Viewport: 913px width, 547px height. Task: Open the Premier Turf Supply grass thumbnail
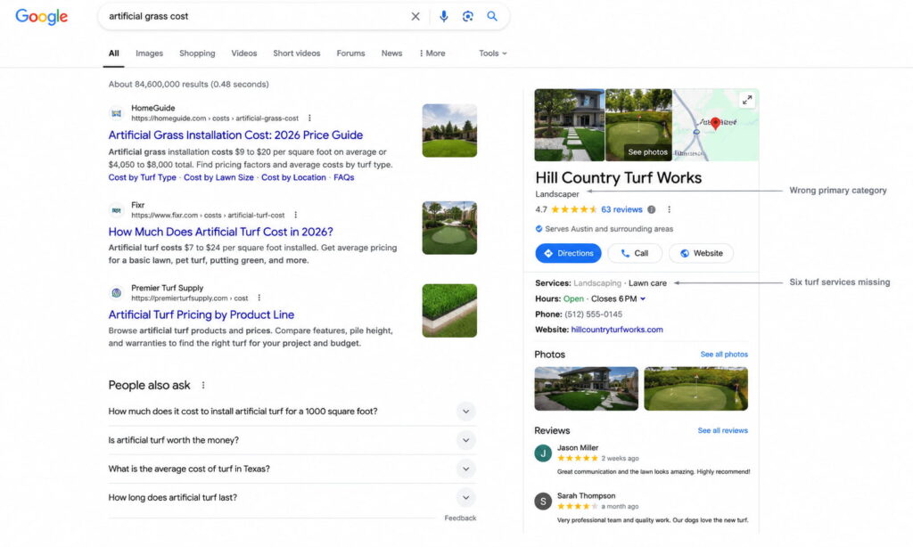pos(449,311)
